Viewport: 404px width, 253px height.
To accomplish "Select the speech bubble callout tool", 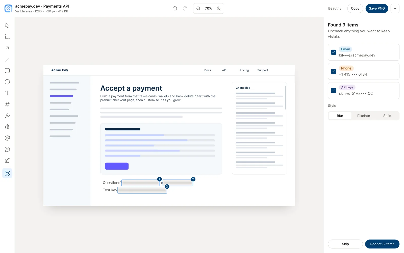I will pos(7,149).
